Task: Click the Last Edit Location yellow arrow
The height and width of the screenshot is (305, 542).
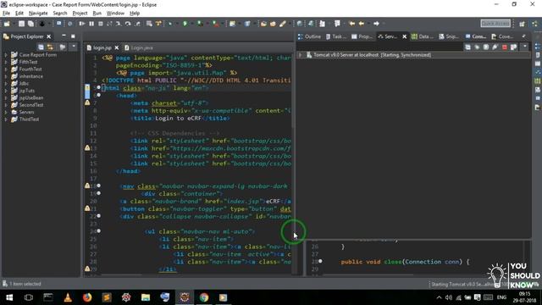Action: tap(352, 24)
